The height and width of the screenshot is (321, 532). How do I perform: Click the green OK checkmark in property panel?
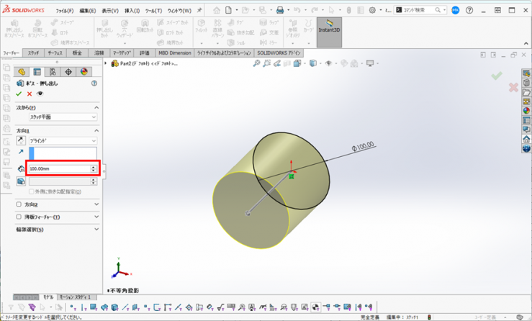click(19, 94)
